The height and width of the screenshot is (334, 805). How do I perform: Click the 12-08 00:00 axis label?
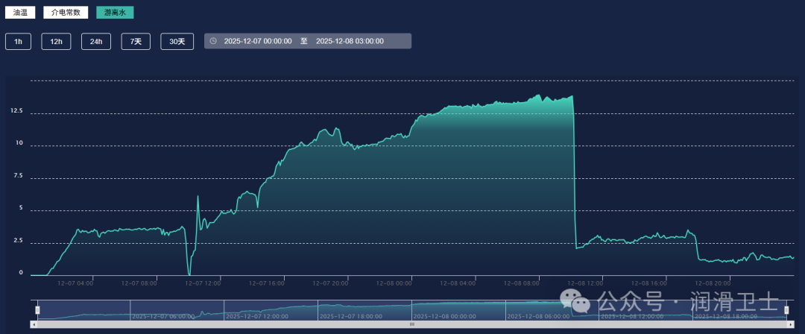(x=394, y=283)
